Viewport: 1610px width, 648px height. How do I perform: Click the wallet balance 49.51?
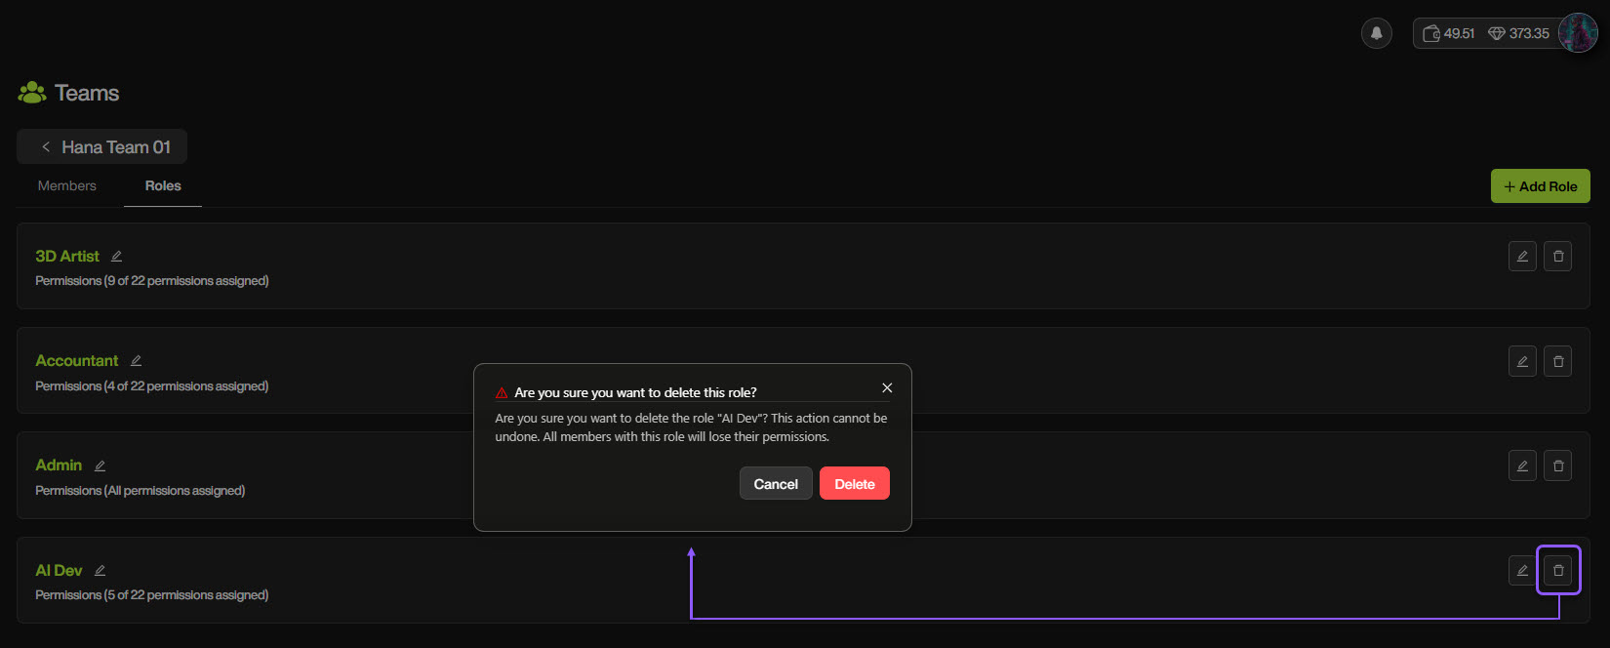1449,33
